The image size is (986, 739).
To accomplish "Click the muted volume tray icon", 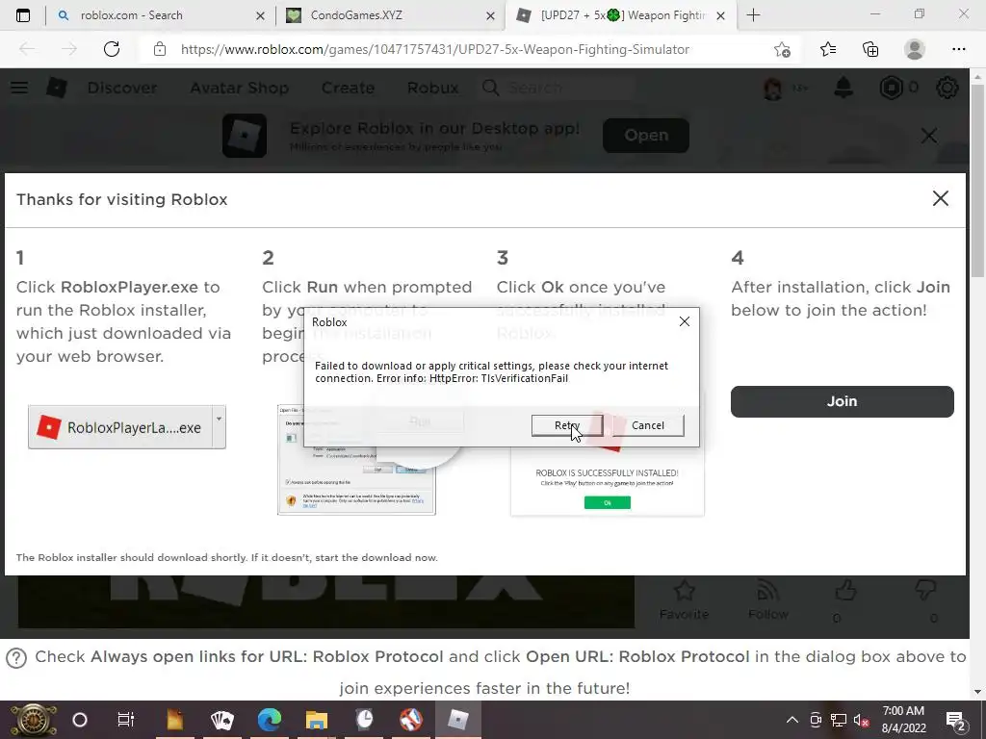I will [861, 720].
